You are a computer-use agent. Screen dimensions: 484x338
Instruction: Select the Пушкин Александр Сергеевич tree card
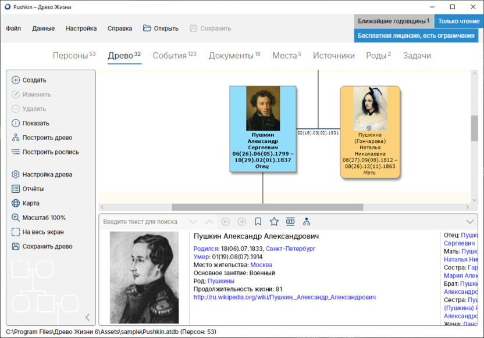[x=263, y=129]
